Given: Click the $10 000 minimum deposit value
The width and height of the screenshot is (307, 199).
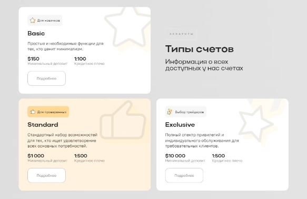Looking at the screenshot, I should 175,156.
